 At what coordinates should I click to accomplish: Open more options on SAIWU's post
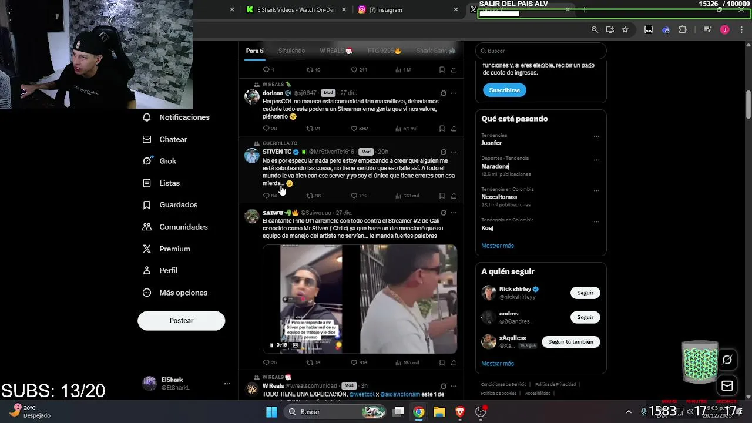click(454, 213)
